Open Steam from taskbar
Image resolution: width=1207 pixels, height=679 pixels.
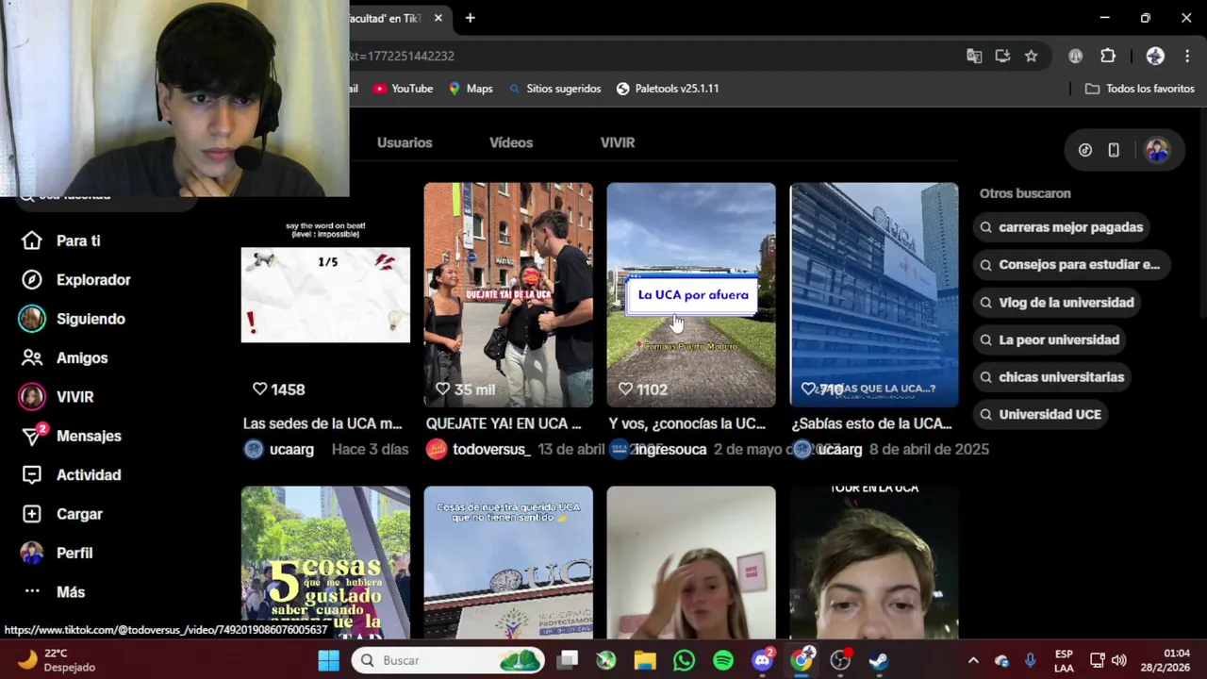(x=879, y=660)
